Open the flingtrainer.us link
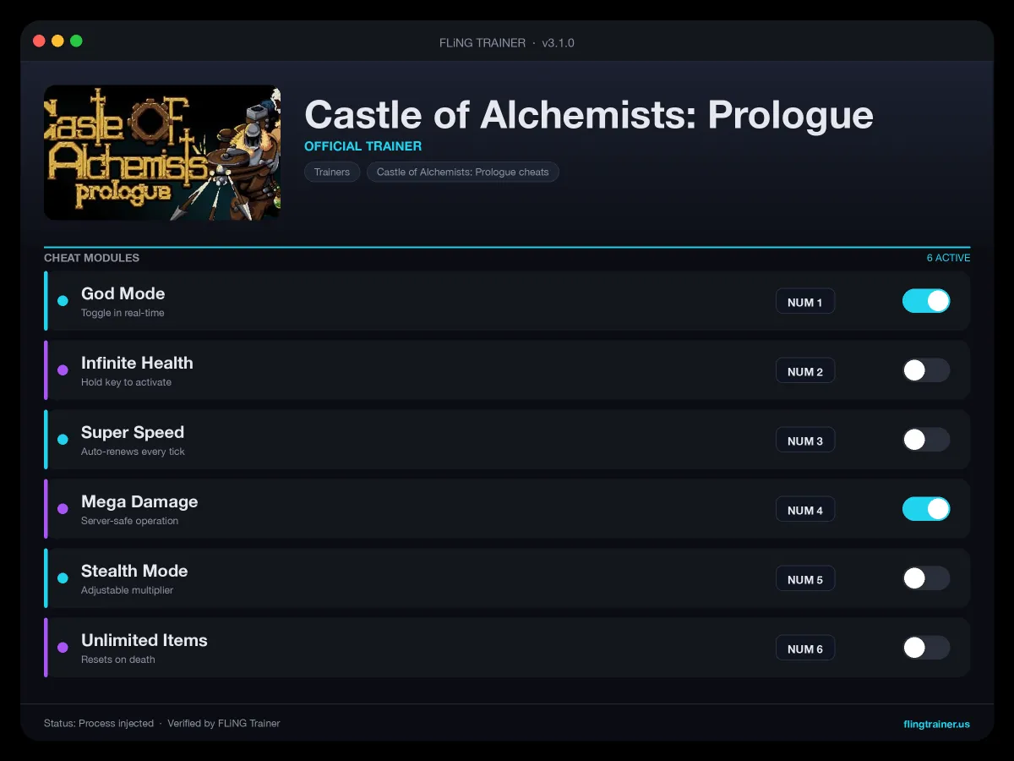 point(936,724)
